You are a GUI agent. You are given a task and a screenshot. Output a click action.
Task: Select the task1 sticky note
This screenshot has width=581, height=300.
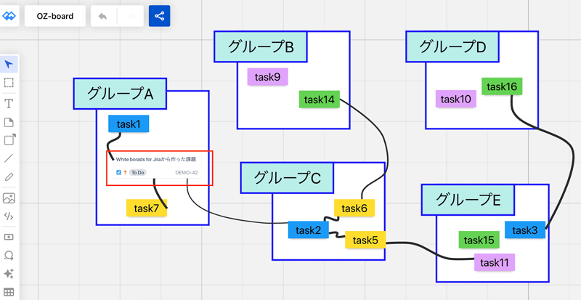click(129, 124)
